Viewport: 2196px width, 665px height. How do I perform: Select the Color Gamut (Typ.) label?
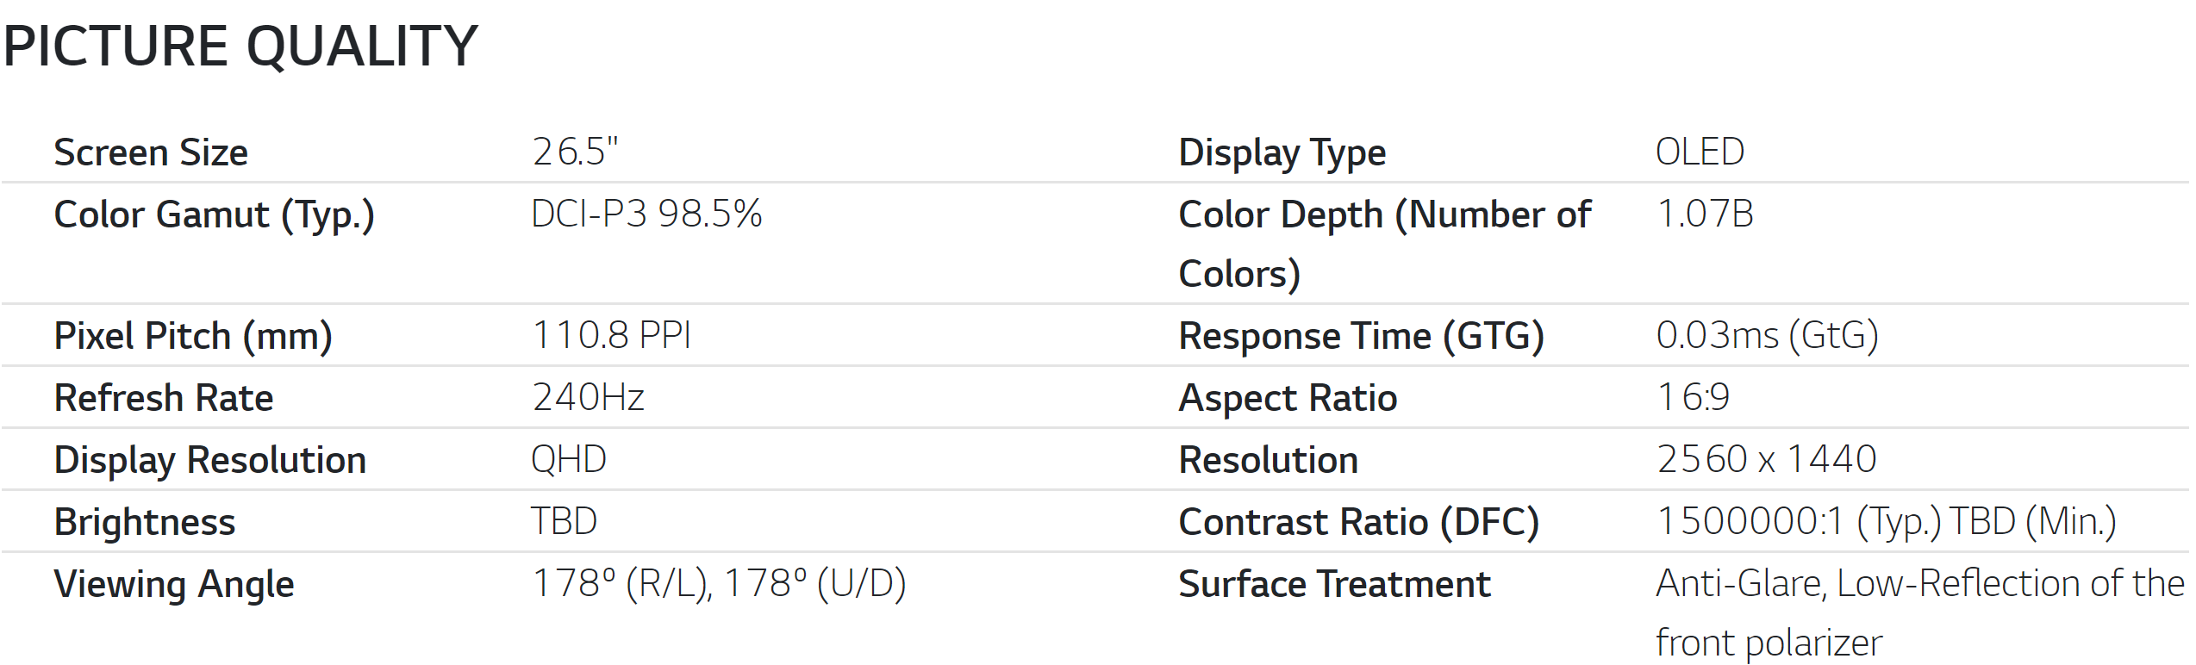click(214, 215)
